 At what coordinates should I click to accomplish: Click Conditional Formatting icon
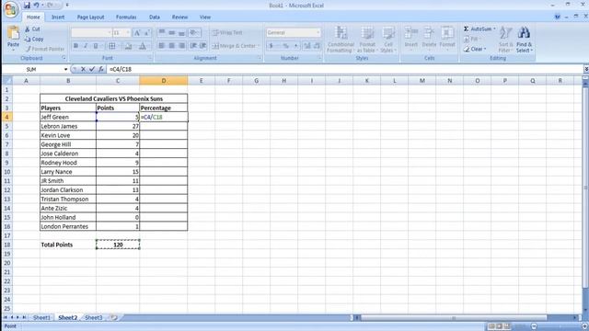pyautogui.click(x=341, y=33)
